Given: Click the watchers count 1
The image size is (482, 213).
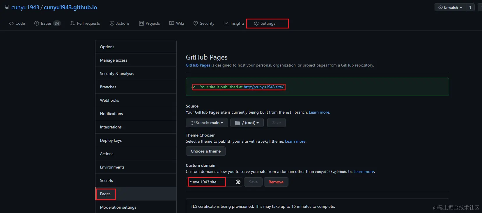Looking at the screenshot, I should [470, 7].
